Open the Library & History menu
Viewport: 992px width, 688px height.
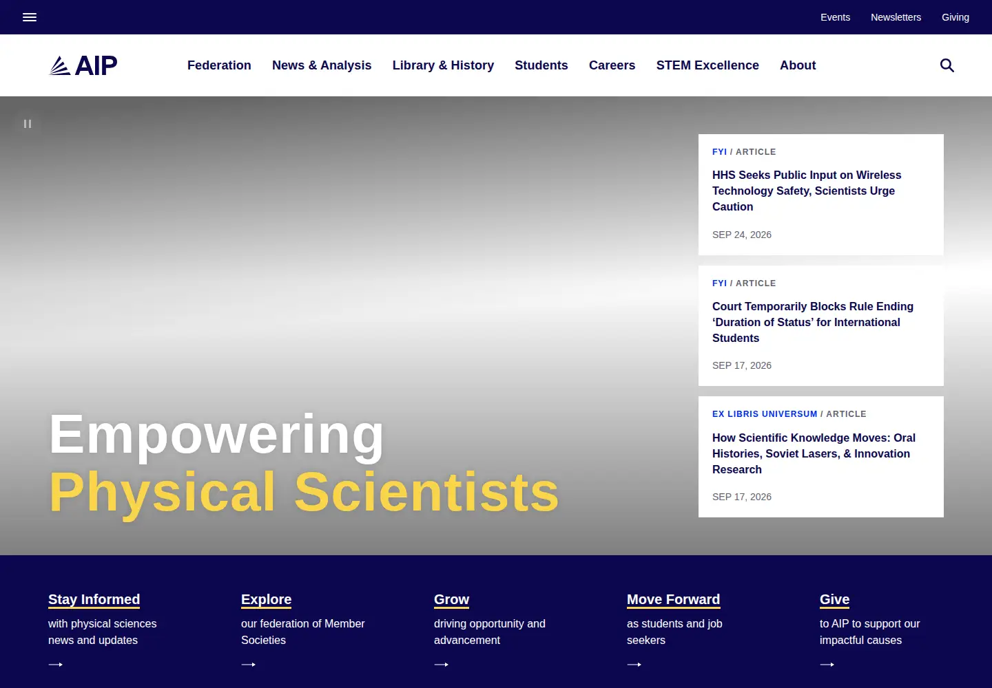click(x=443, y=65)
